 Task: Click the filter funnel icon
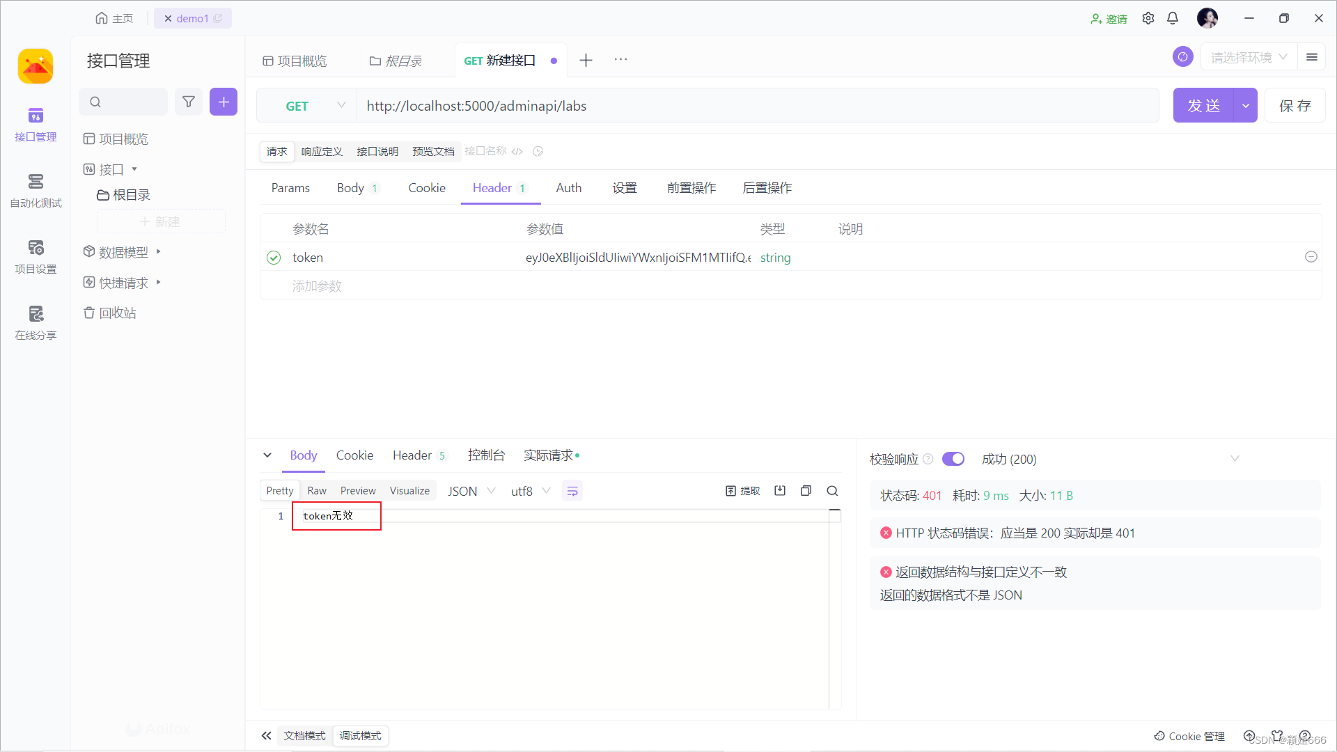click(x=189, y=102)
